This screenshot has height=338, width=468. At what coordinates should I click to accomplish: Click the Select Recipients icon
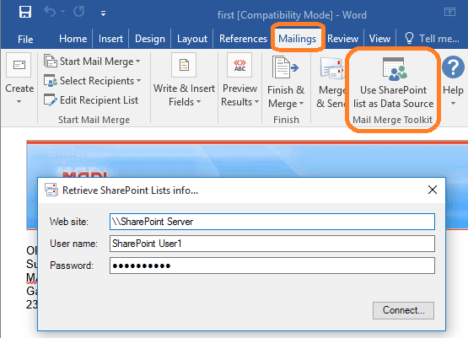[x=50, y=81]
